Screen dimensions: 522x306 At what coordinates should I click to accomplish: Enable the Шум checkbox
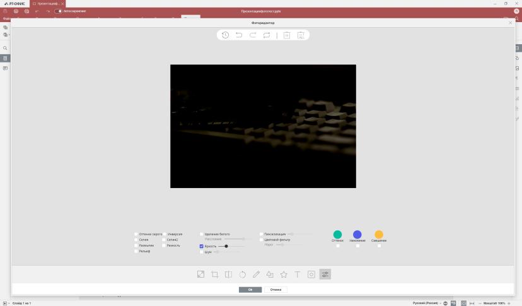point(201,252)
